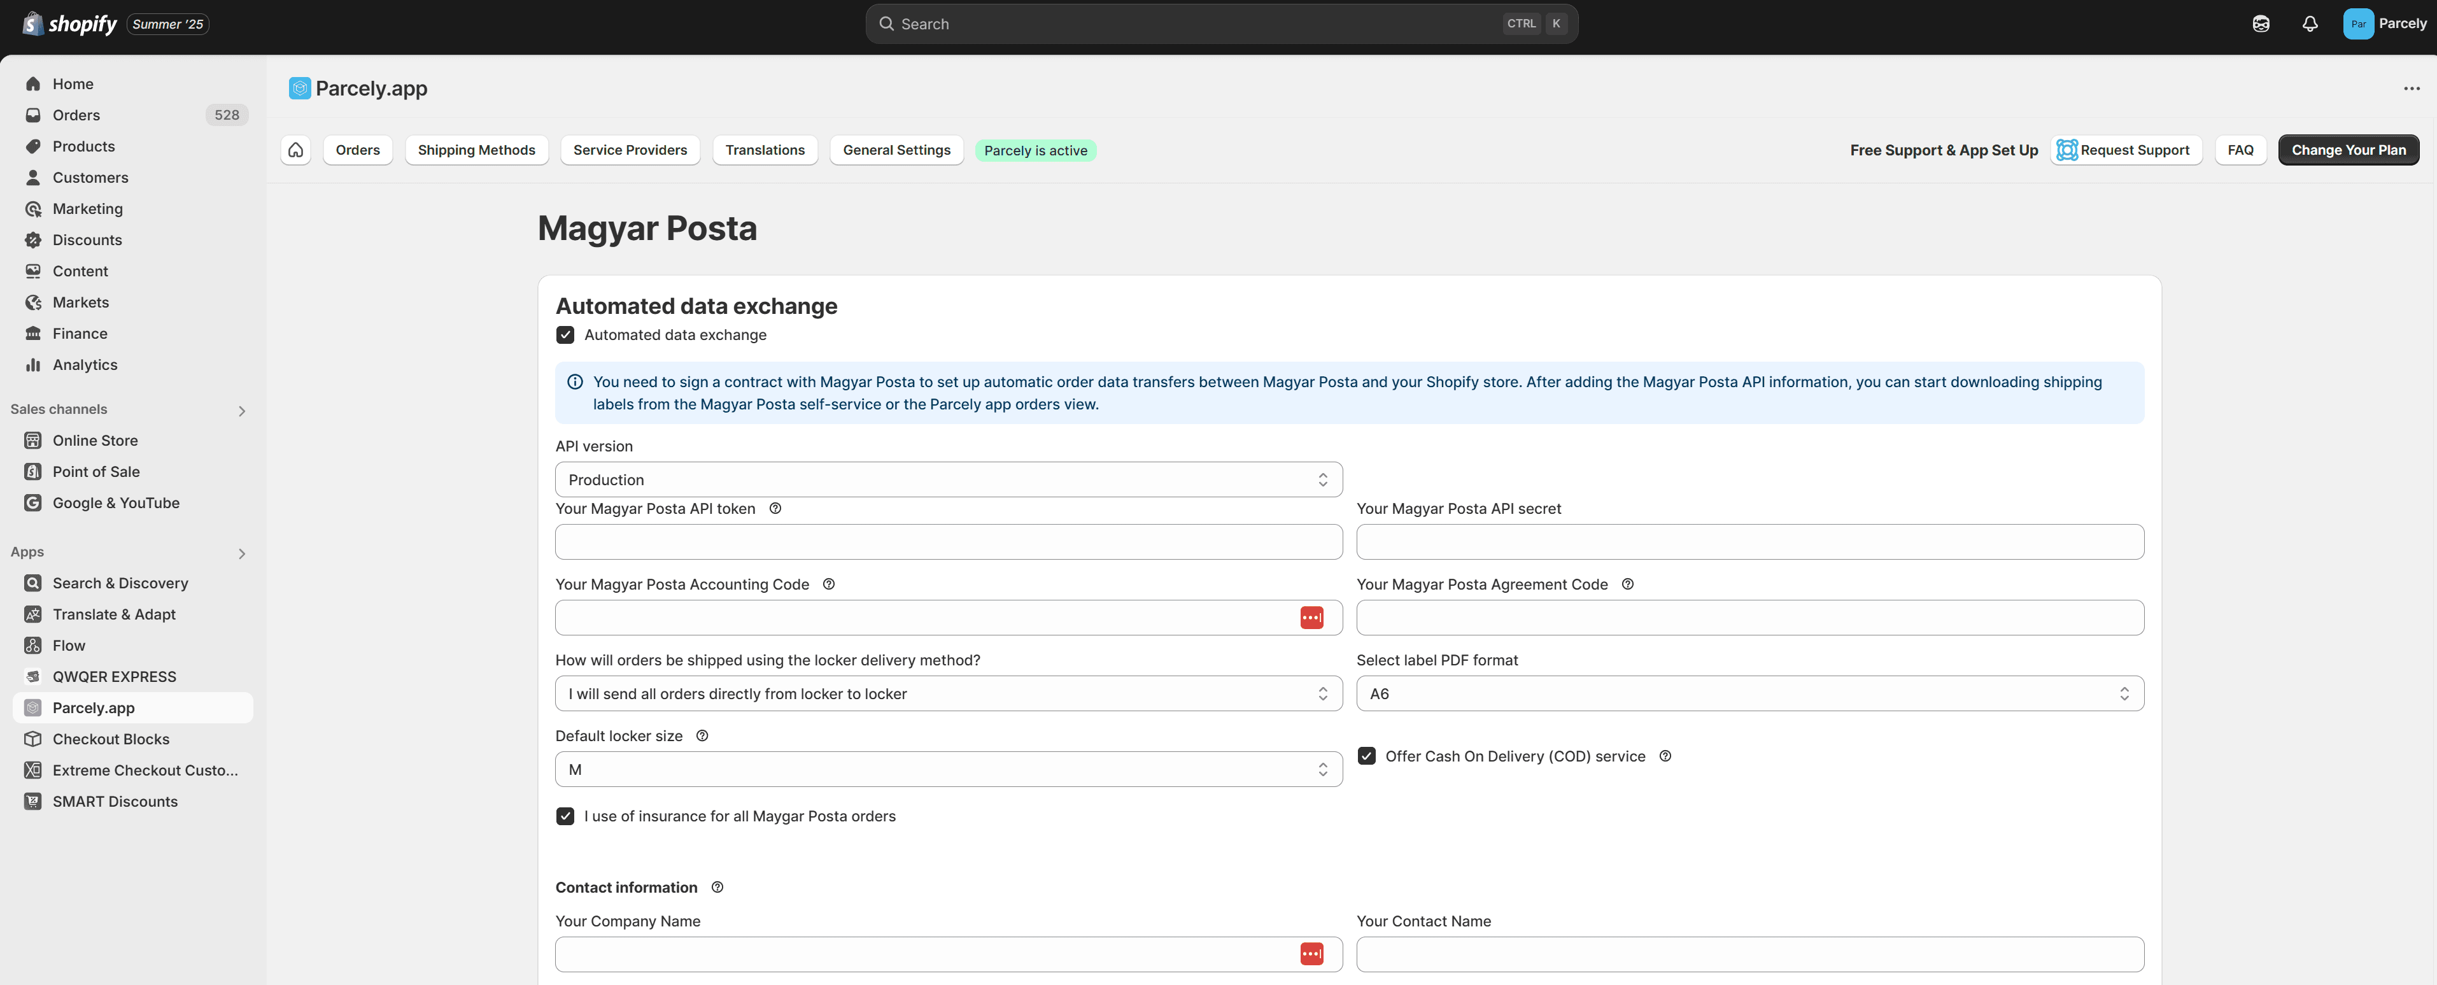The image size is (2437, 985).
Task: Open the notifications bell icon
Action: 2309,24
